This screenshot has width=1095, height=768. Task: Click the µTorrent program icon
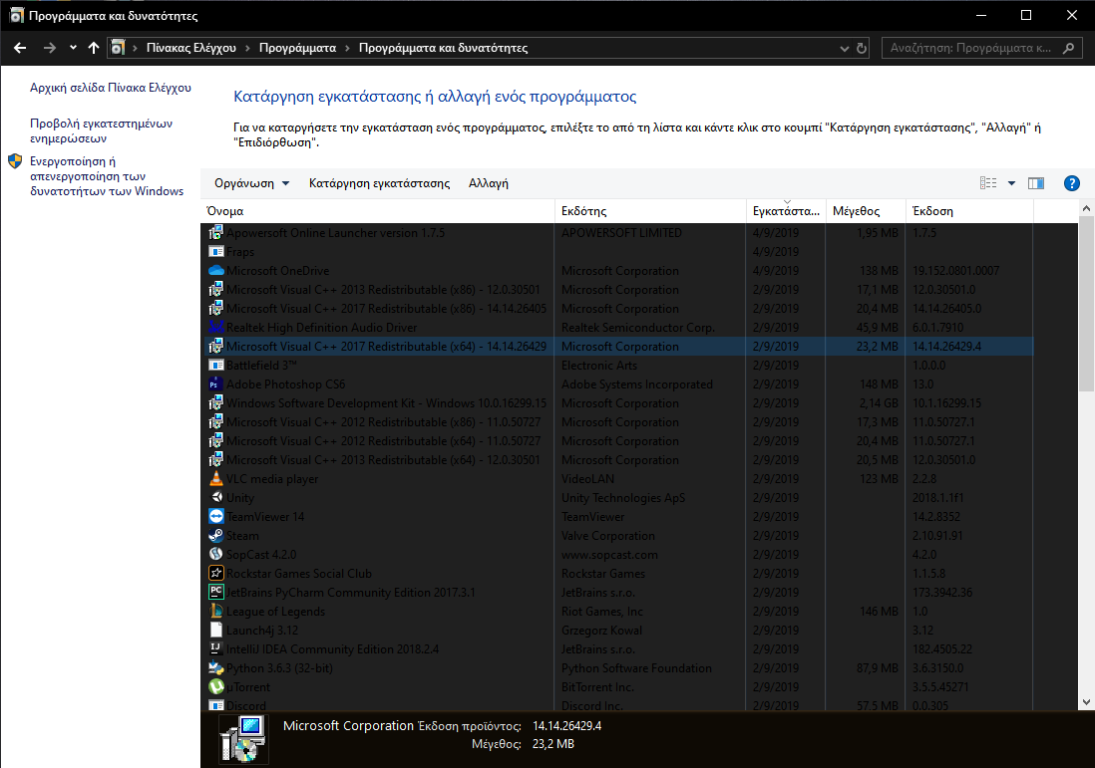[x=215, y=686]
